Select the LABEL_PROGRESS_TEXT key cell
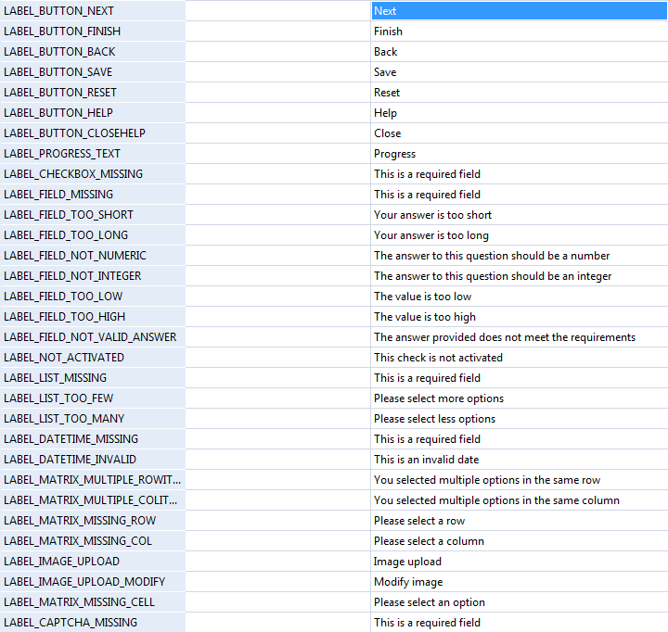Viewport: 668px width, 632px height. 93,154
